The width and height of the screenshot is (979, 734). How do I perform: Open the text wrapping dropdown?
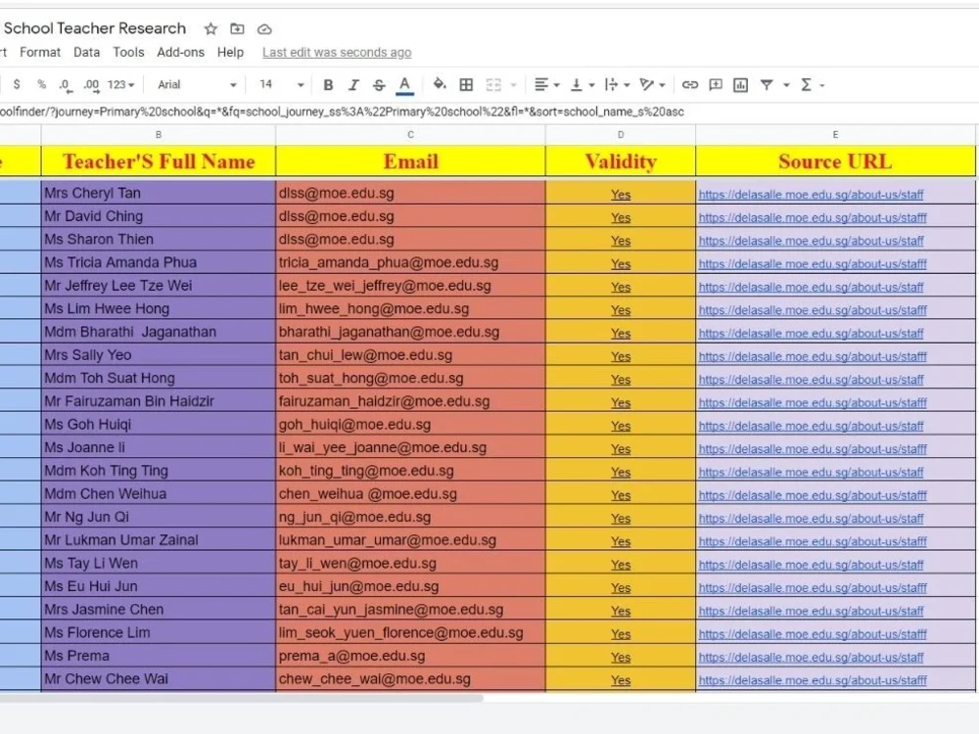(618, 85)
